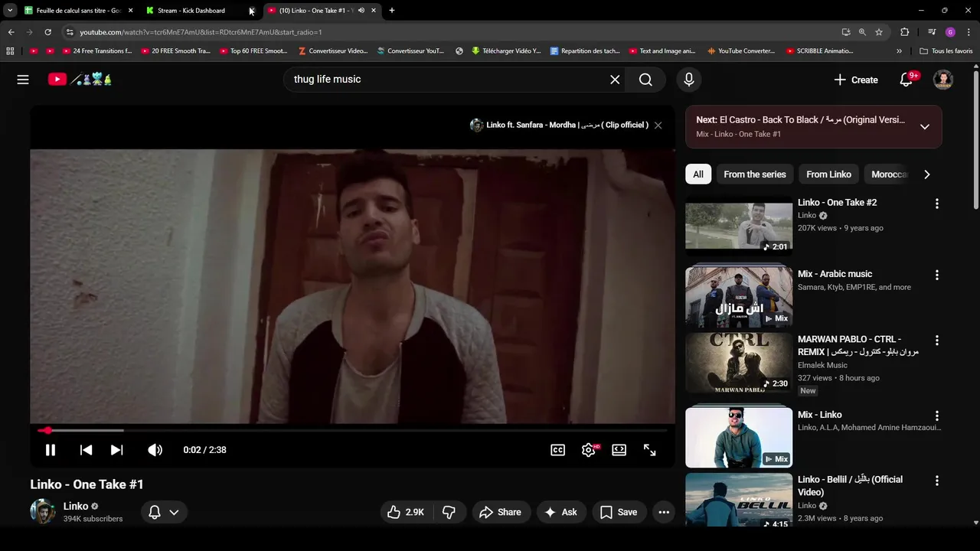Open options for Linko - One Take #2
Screen dimensions: 980x551
936,204
